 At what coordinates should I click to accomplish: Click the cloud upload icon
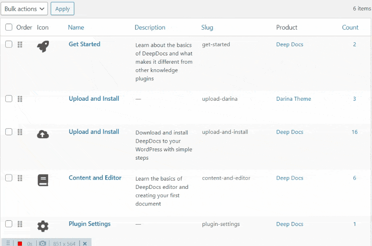pos(43,134)
